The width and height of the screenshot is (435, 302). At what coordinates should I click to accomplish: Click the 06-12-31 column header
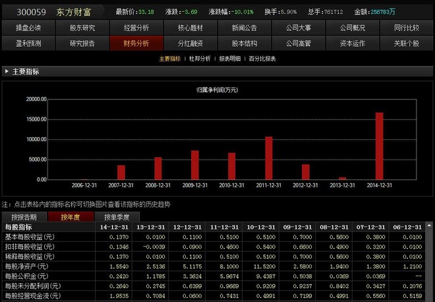tap(407, 227)
